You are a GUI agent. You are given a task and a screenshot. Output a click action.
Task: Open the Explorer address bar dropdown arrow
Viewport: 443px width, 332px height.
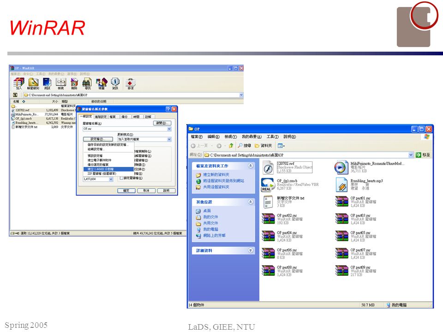tap(411, 155)
